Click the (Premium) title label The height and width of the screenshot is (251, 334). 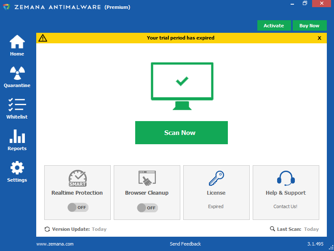[x=118, y=7]
